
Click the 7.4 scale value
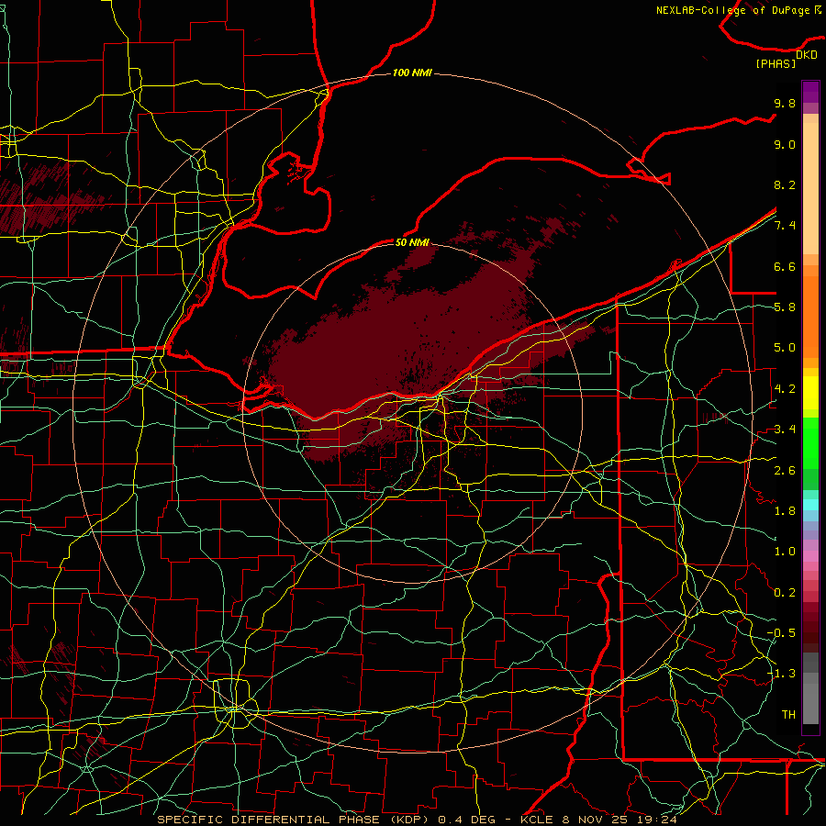pos(785,226)
